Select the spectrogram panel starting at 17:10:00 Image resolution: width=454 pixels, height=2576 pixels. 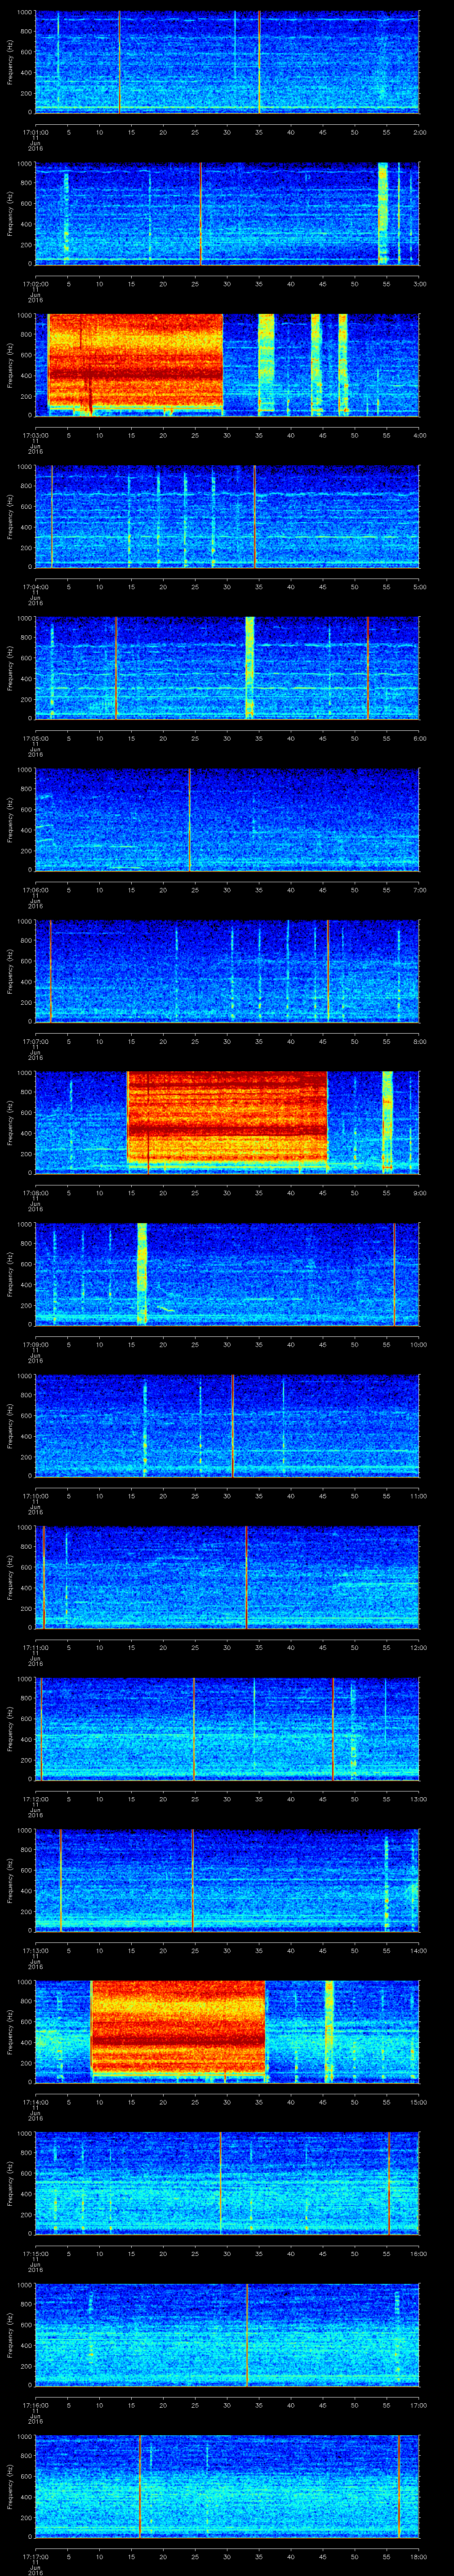227,1426
